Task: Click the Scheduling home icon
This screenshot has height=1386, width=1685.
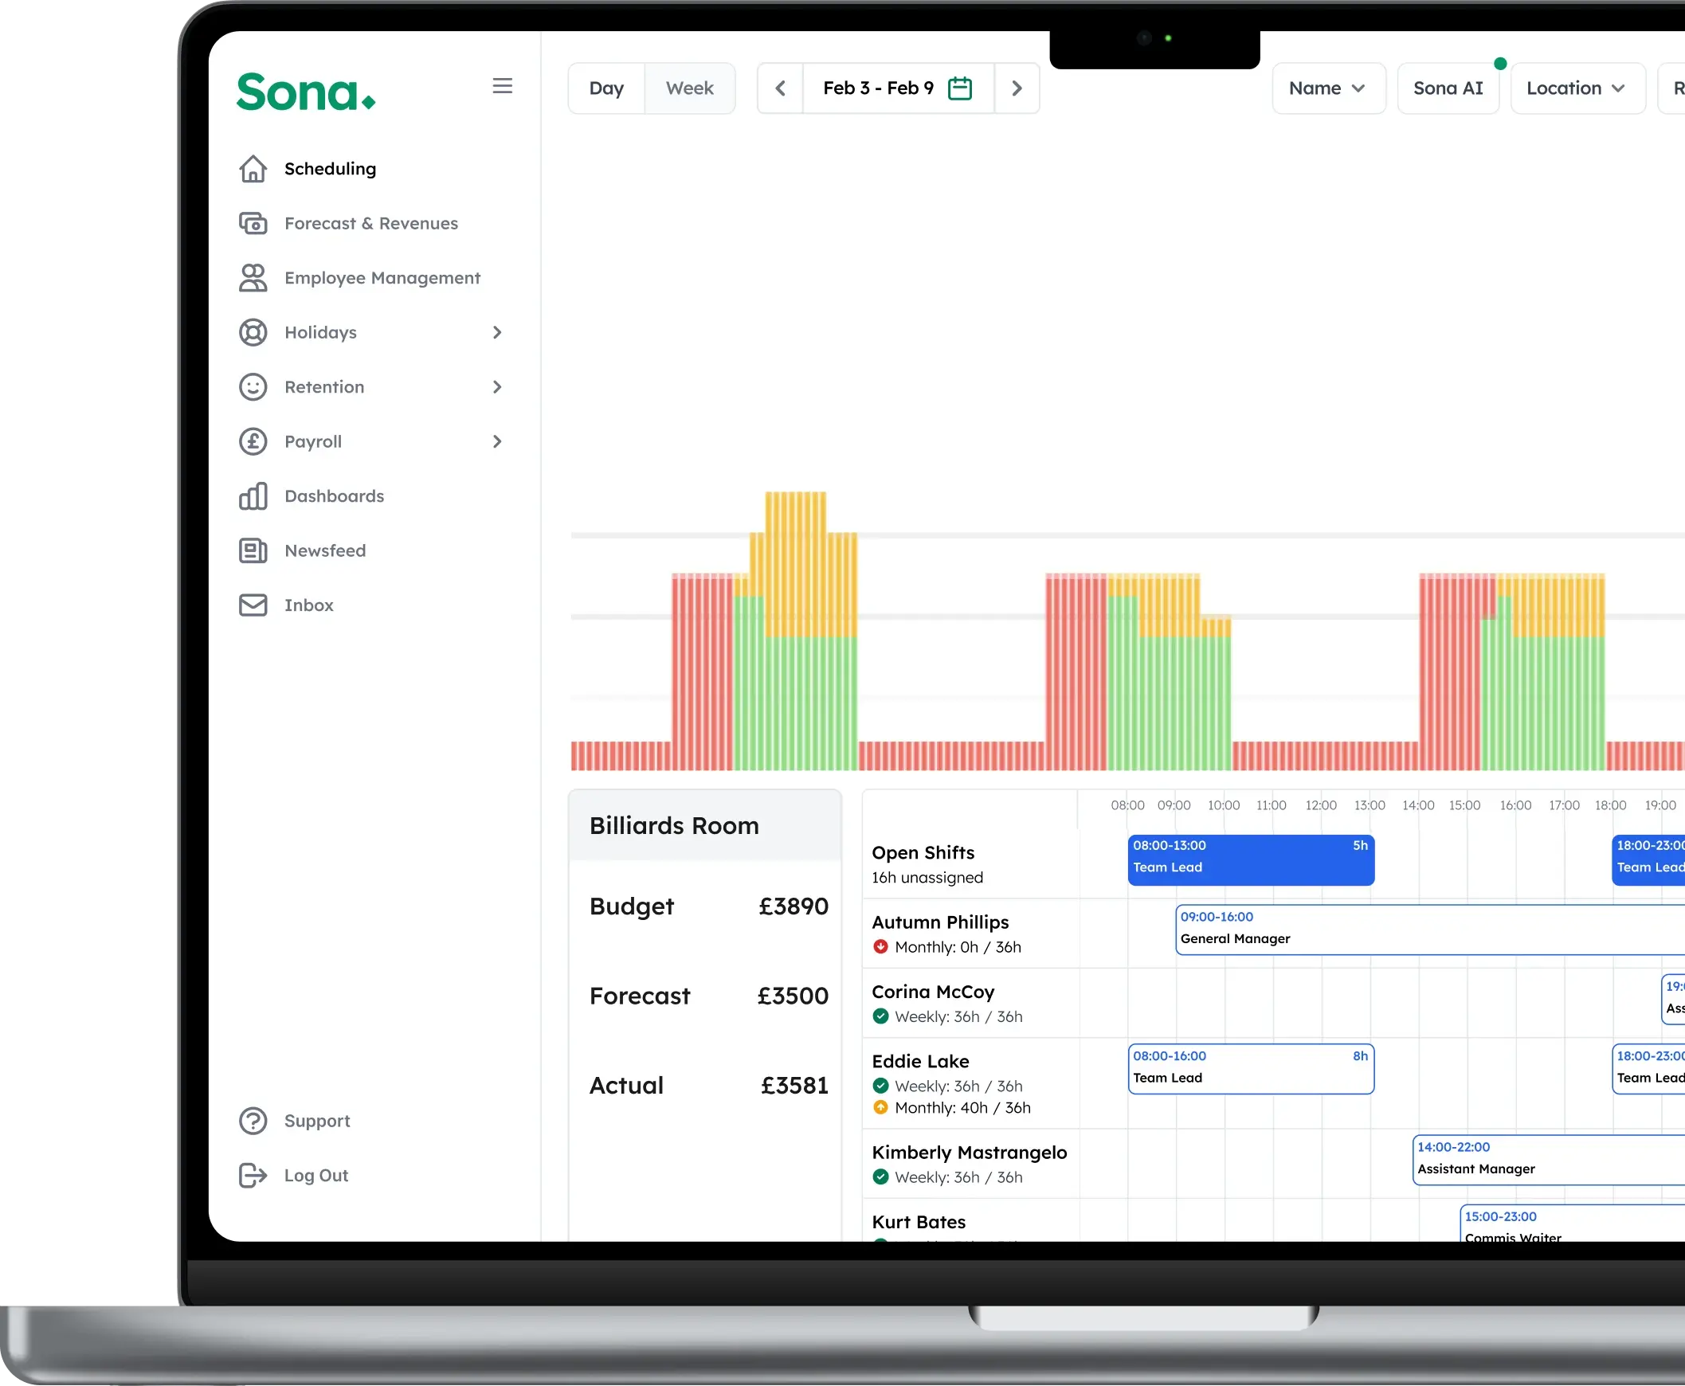Action: [253, 168]
